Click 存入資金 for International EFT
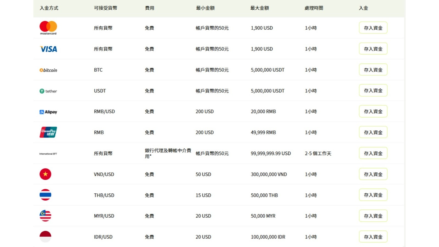This screenshot has width=439, height=247. coord(373,153)
